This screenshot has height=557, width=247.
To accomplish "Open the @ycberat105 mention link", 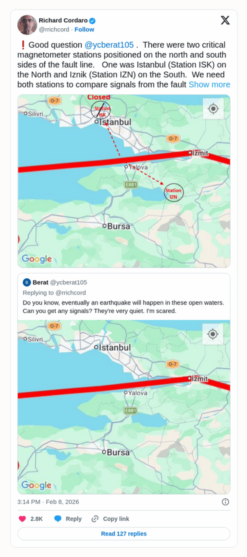I will (109, 45).
